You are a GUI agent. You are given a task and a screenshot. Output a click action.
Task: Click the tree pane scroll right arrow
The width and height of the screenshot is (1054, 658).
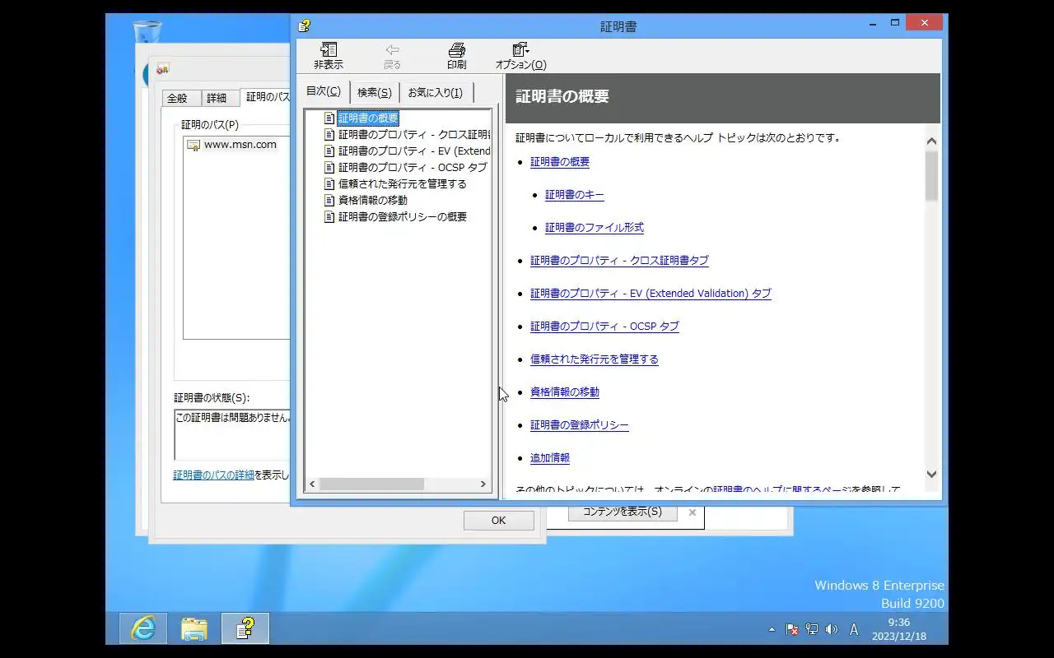tap(483, 484)
